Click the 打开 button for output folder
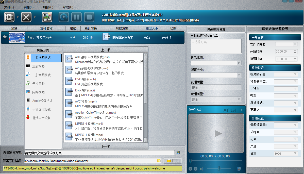The image size is (304, 174). (173, 161)
